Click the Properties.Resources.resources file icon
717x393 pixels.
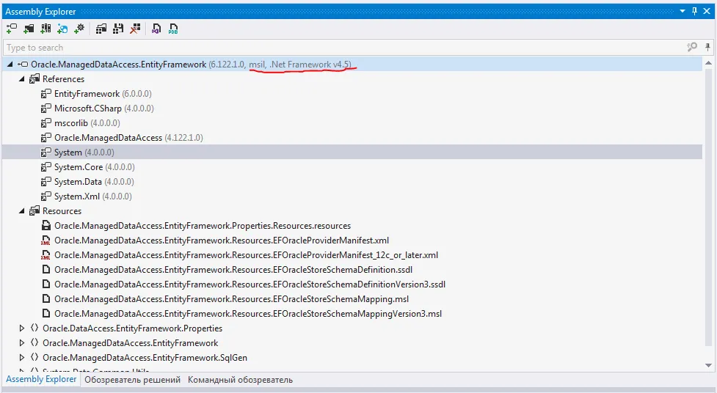point(46,225)
